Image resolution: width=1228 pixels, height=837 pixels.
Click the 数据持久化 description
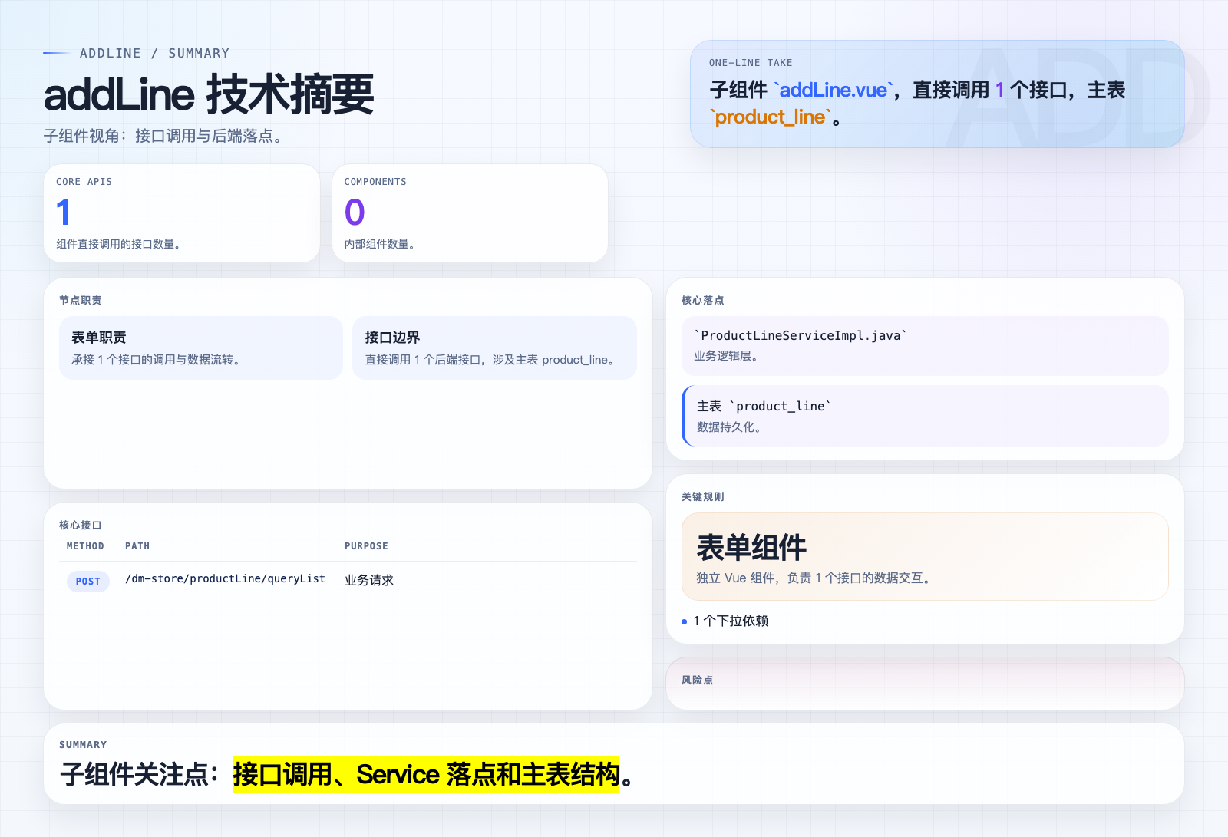(730, 427)
